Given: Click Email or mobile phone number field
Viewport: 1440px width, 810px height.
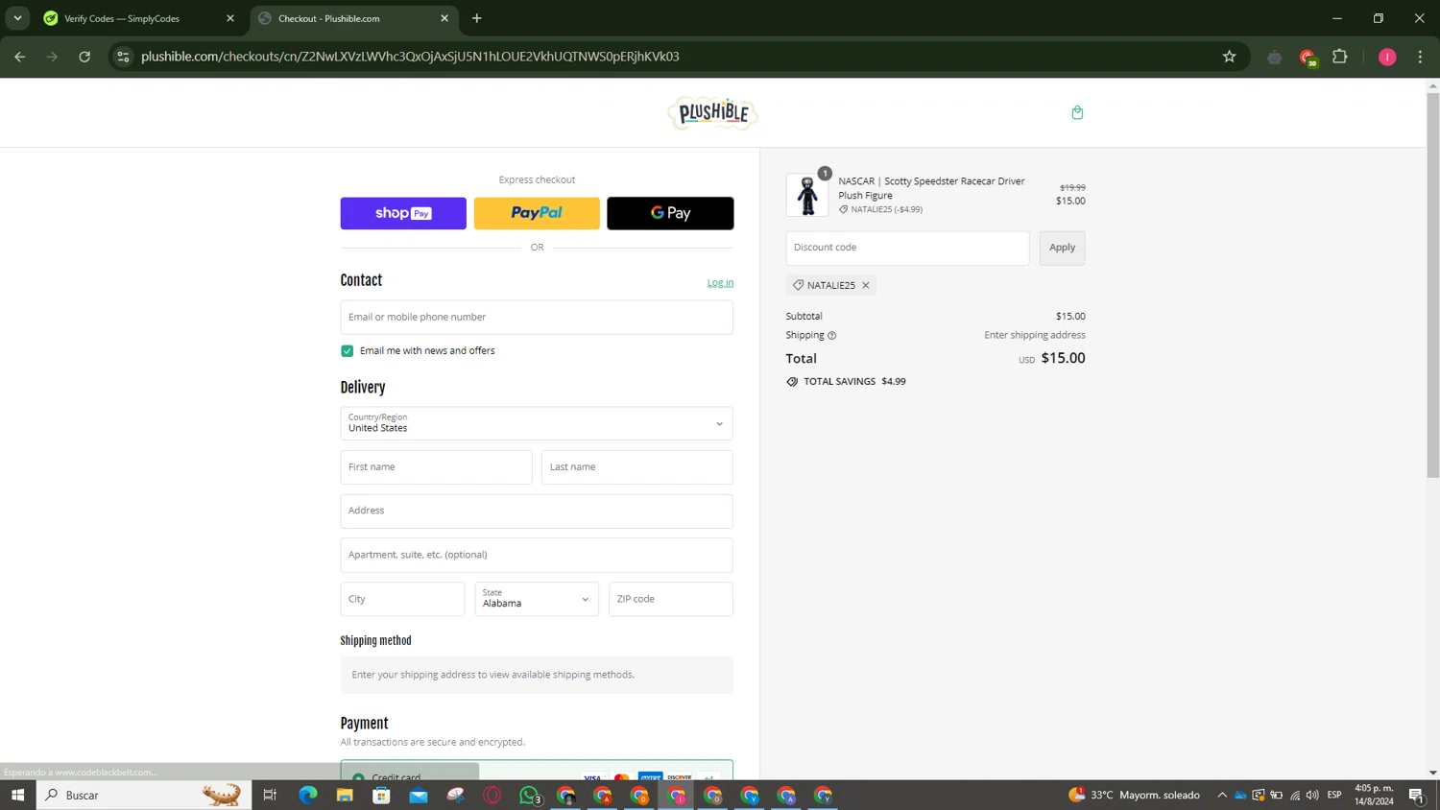Looking at the screenshot, I should (537, 317).
